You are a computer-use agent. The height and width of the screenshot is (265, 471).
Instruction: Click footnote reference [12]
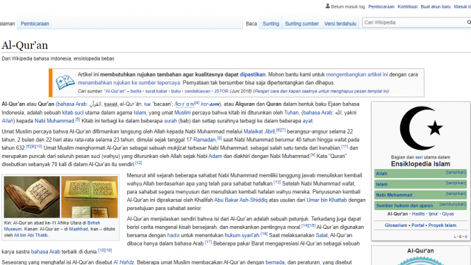coord(138,163)
